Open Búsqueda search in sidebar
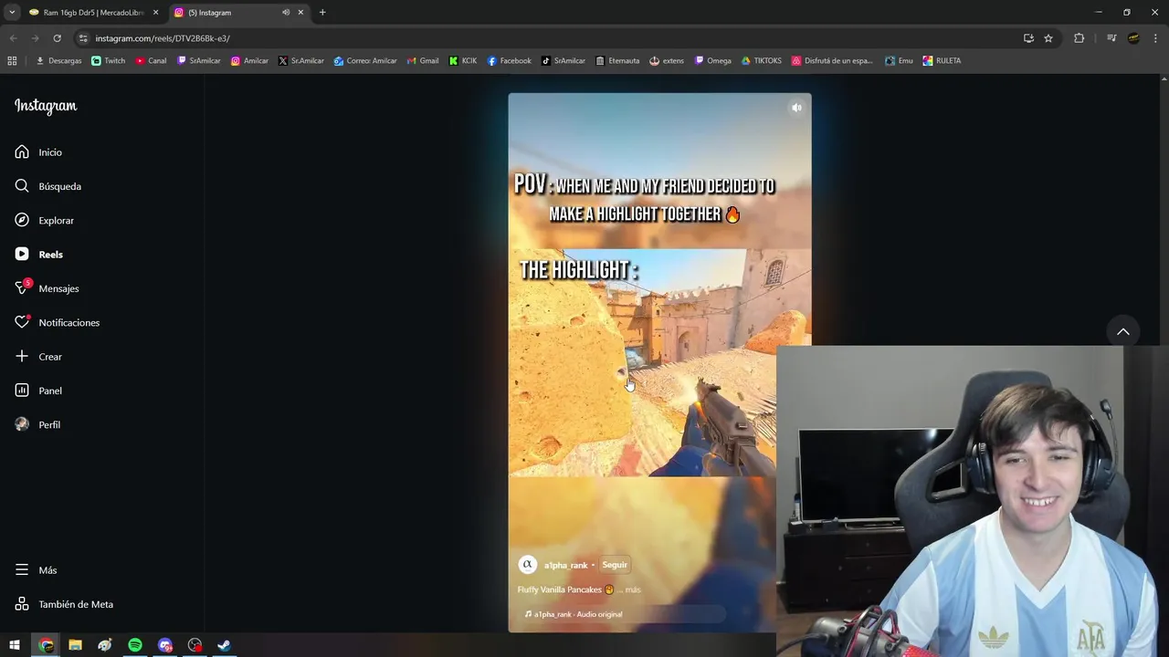Viewport: 1169px width, 657px height. click(47, 186)
